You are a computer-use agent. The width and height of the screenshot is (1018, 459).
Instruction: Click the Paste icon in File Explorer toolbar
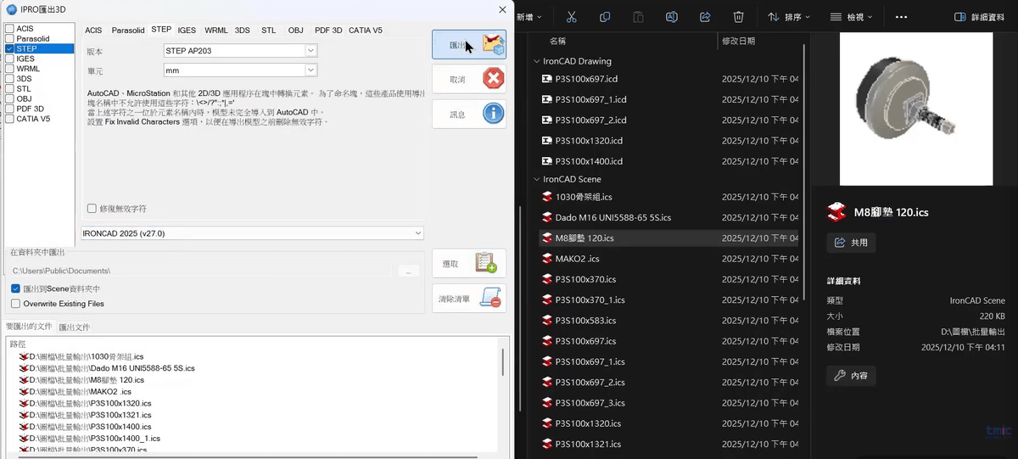(638, 17)
